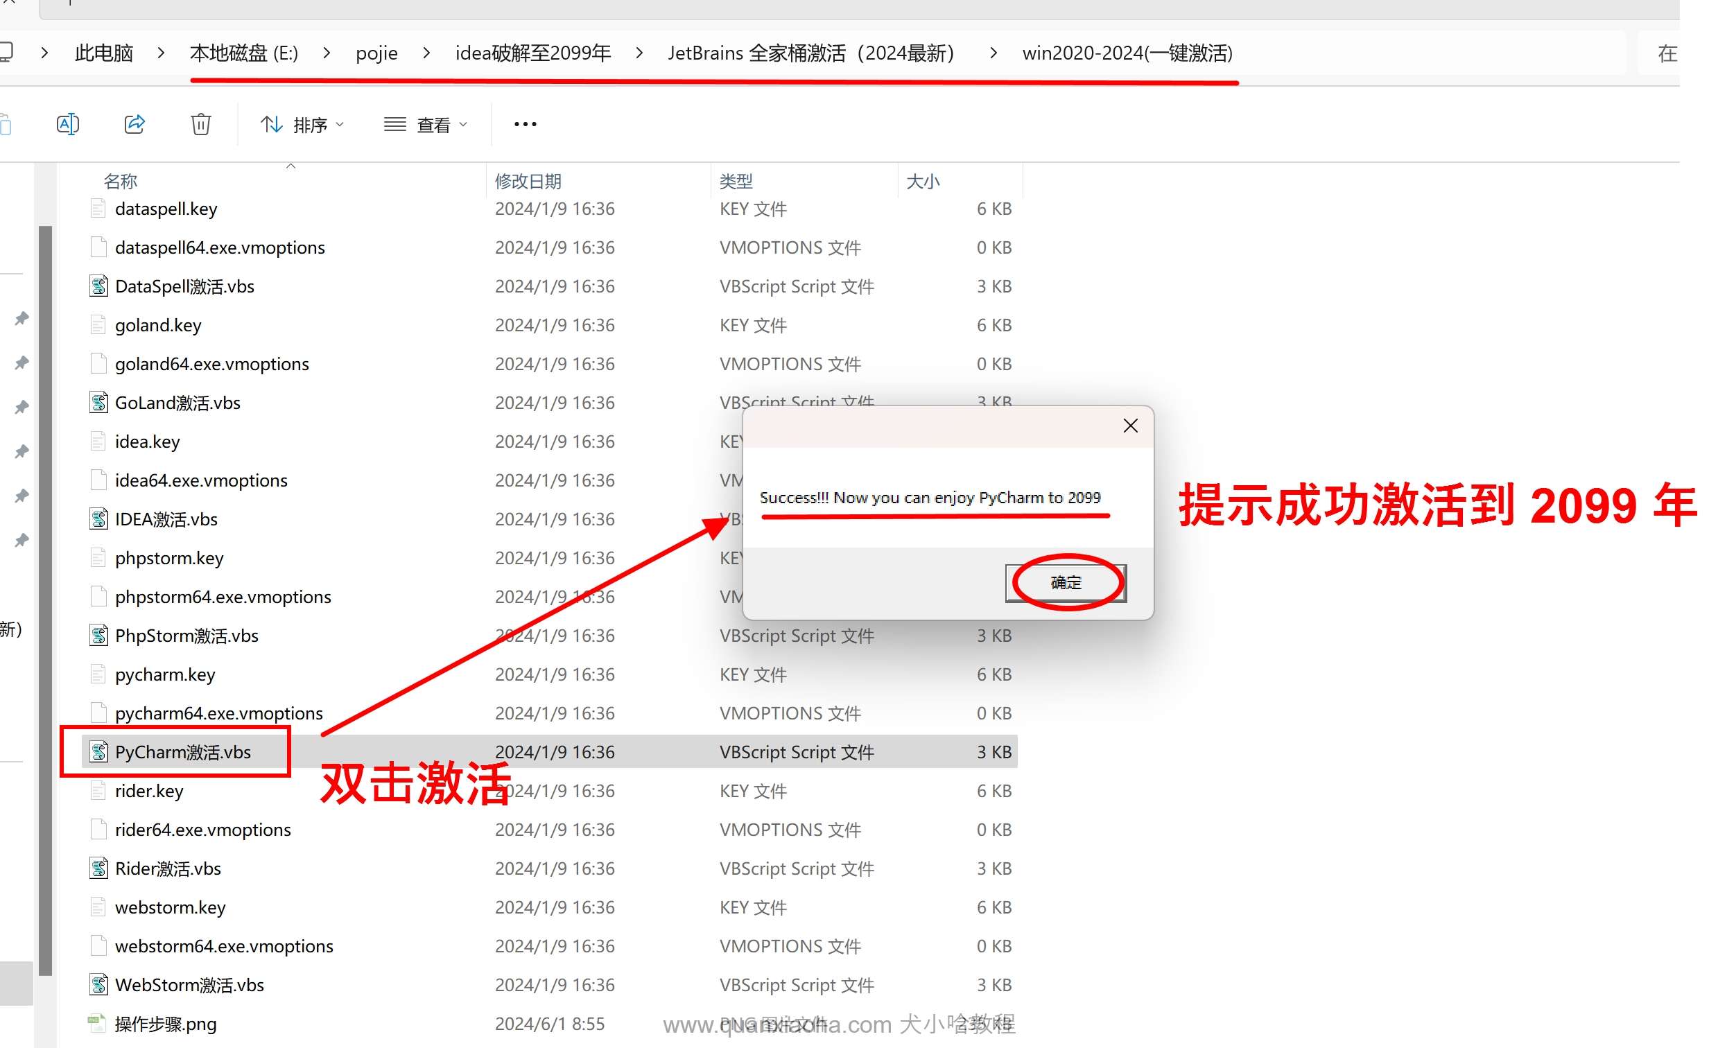Click the 此电脑 breadcrumb
Image resolution: width=1718 pixels, height=1048 pixels.
pyautogui.click(x=104, y=53)
